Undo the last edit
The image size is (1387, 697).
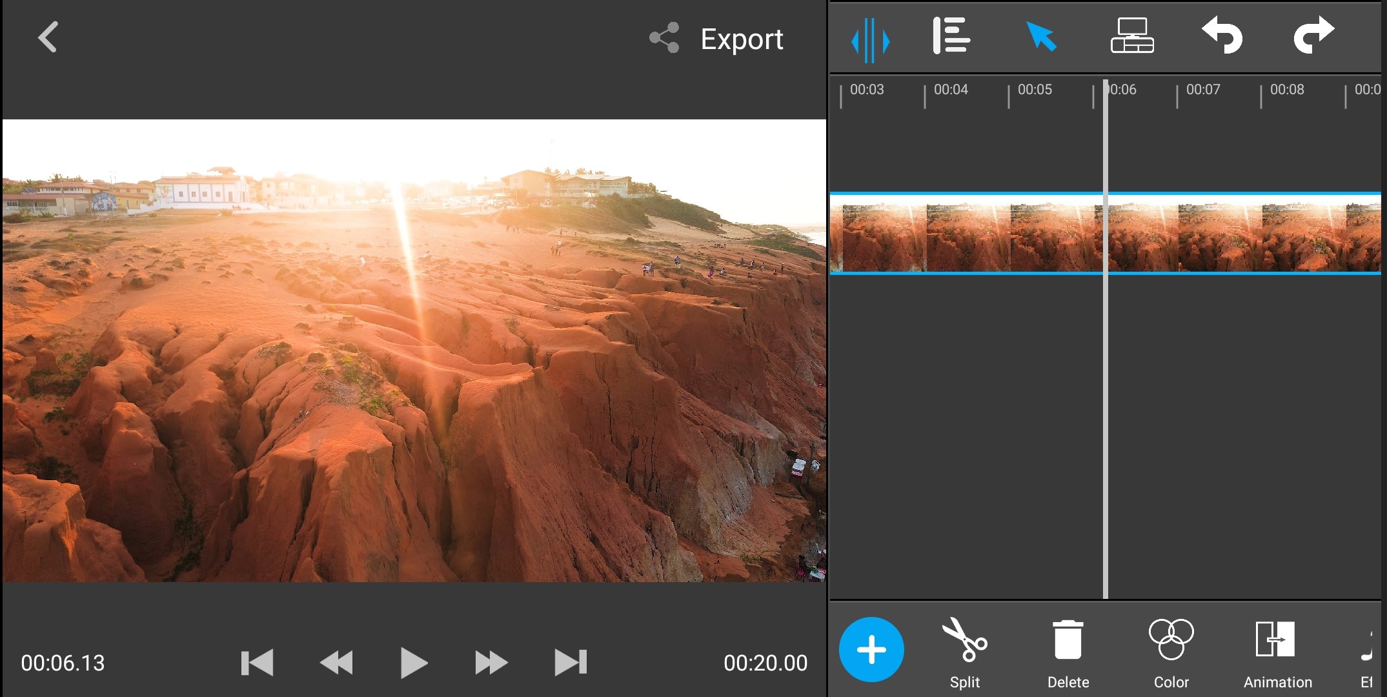pyautogui.click(x=1222, y=36)
